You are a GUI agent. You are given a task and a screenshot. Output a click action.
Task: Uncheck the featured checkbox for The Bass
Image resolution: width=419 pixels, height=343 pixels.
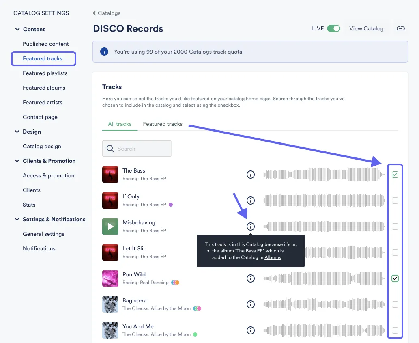395,175
